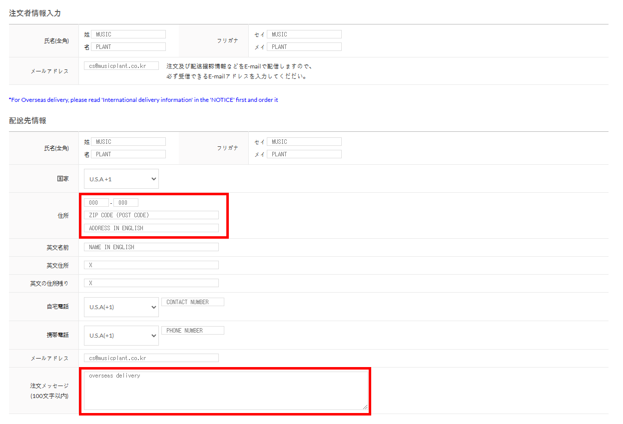Click the first 000 postal code box
The height and width of the screenshot is (424, 623).
tap(96, 203)
